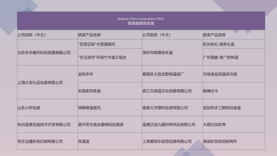Click the 时光桂礼-商务礼盒 product cell
The height and width of the screenshot is (156, 277).
click(234, 44)
